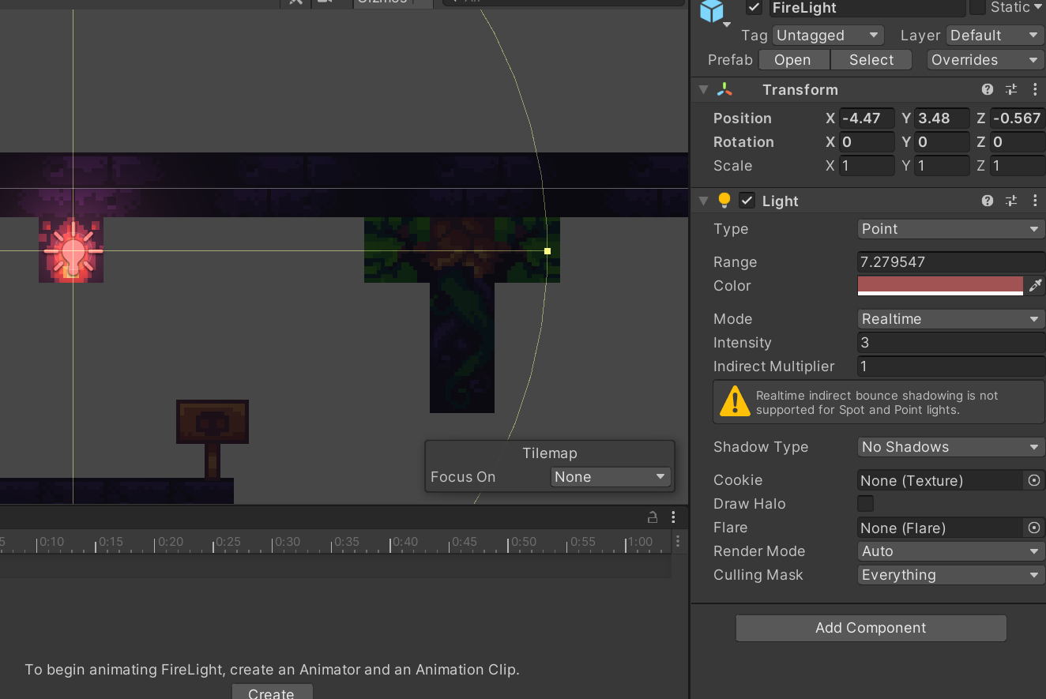The image size is (1046, 699).
Task: Open Tilemap Focus On dropdown
Action: [x=611, y=477]
